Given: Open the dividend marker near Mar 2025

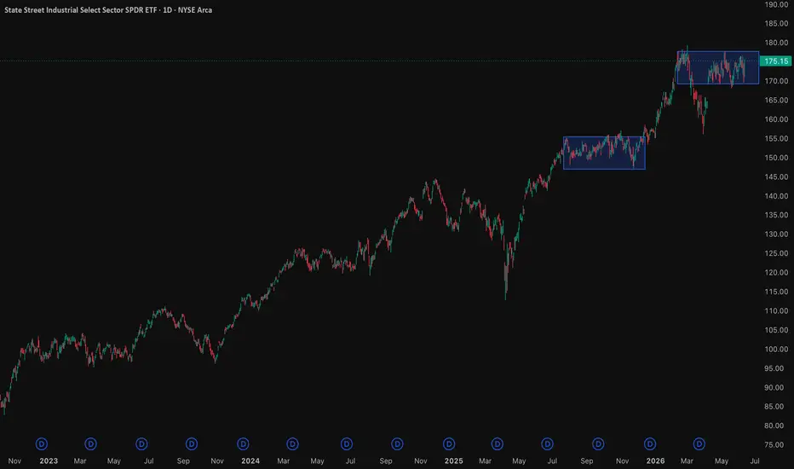Looking at the screenshot, I should tap(498, 444).
